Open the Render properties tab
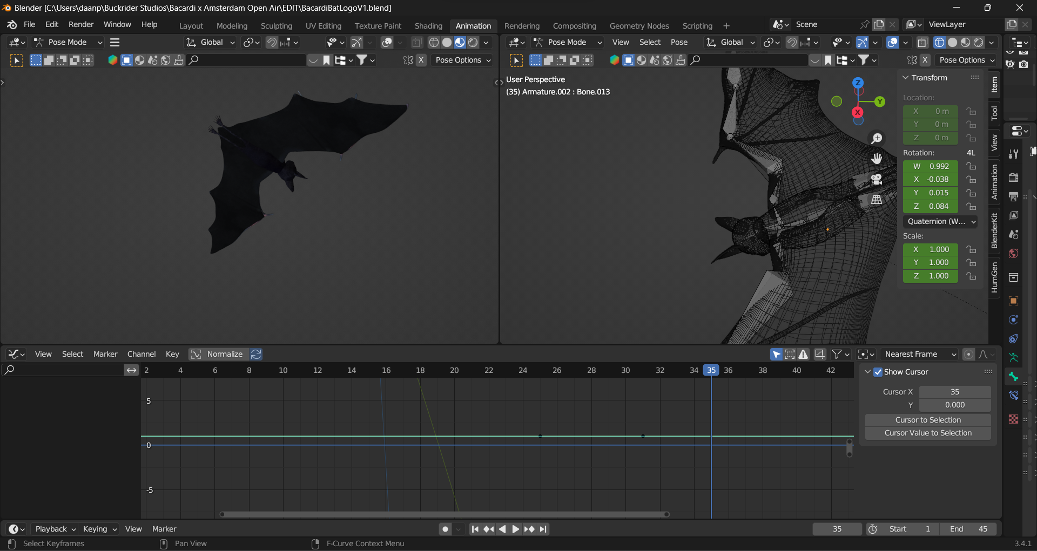Image resolution: width=1037 pixels, height=551 pixels. coord(1013,177)
